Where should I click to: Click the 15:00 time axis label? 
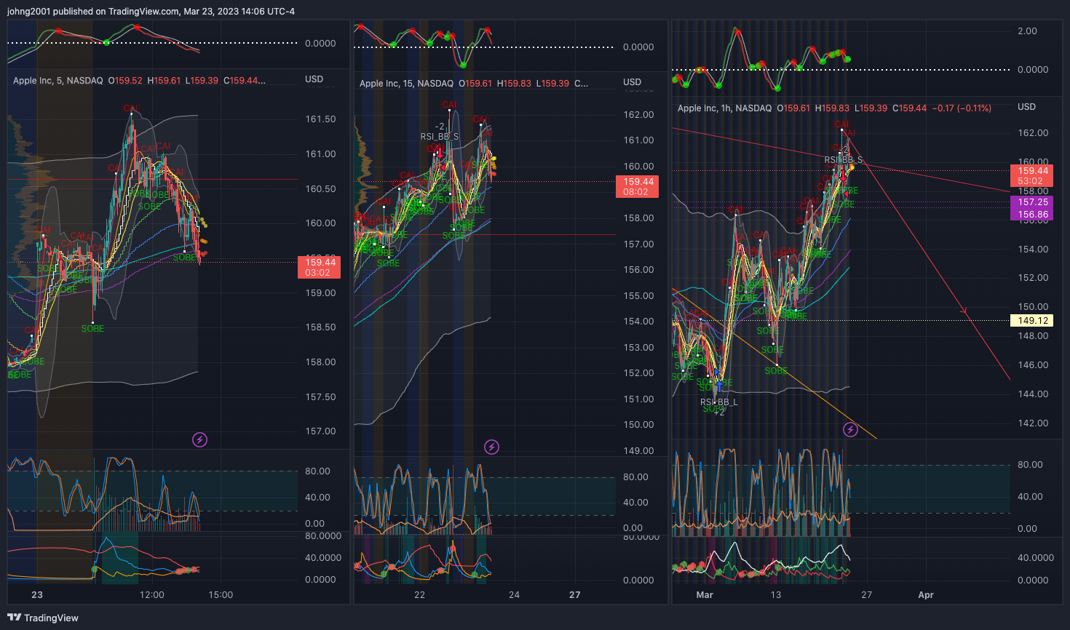[221, 595]
